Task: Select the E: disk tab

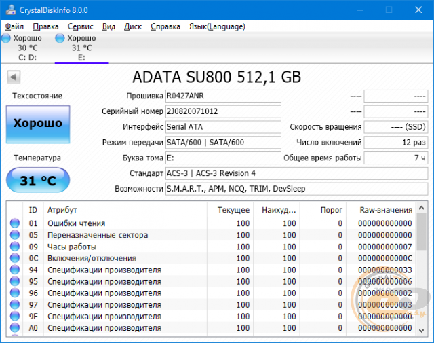Action: (81, 48)
